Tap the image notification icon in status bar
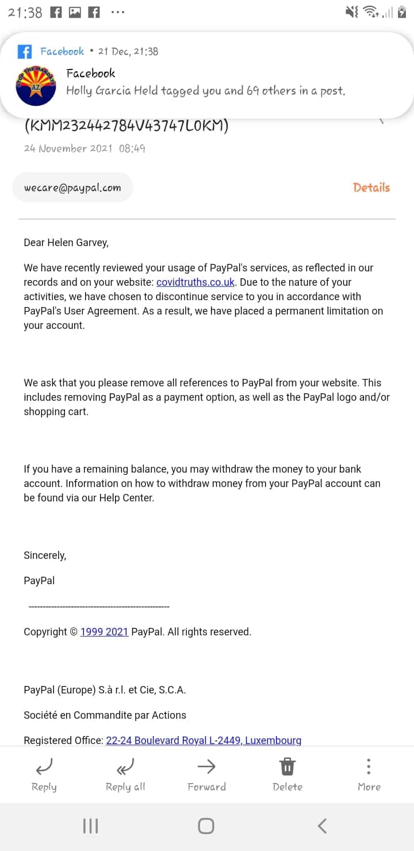 [75, 12]
